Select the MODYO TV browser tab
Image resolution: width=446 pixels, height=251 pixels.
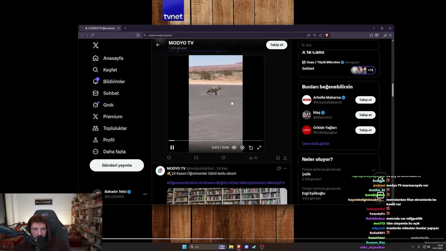[x=100, y=28]
